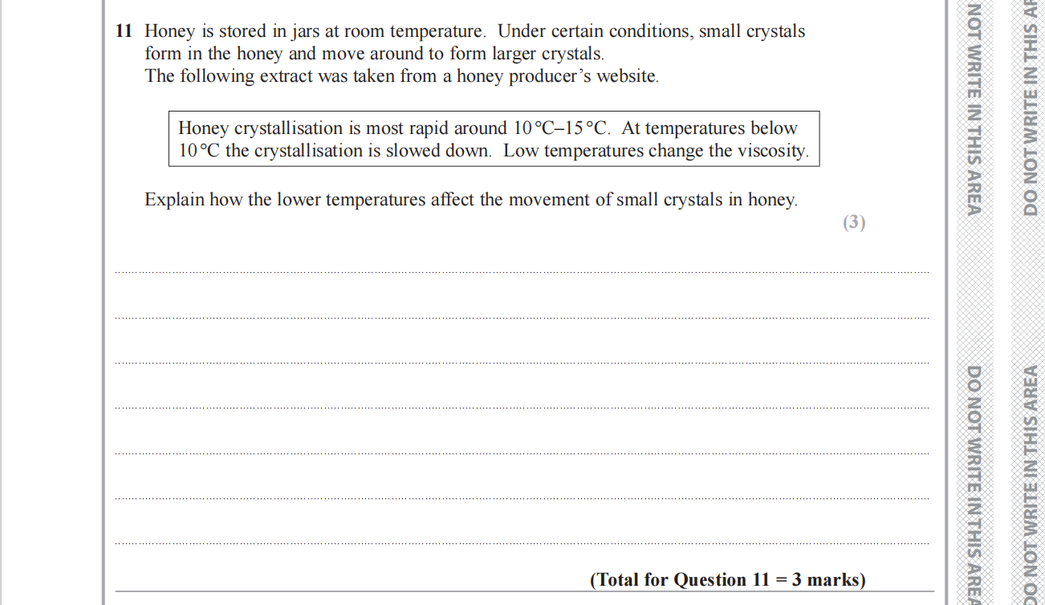Click the rightmost lower "DO NOT WRITE IN THIS AREA" margin text
Viewport: 1045px width, 605px height.
(x=1032, y=481)
